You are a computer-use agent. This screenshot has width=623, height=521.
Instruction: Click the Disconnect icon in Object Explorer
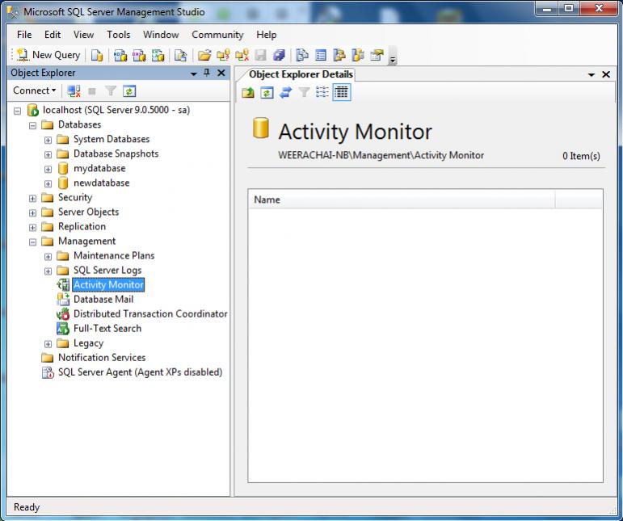point(74,91)
